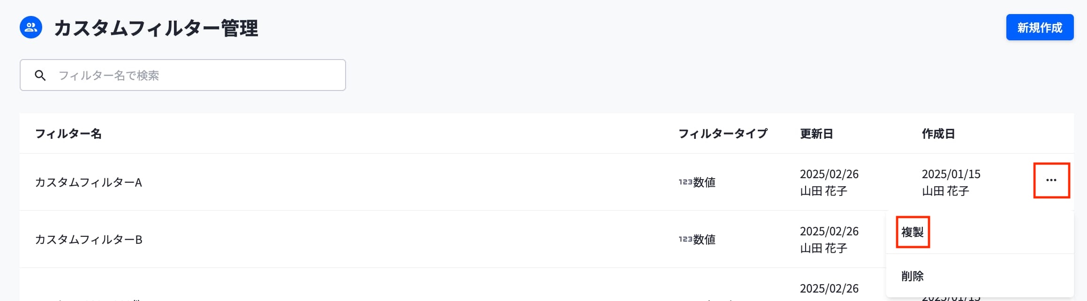This screenshot has width=1087, height=301.
Task: Click the 2025/02/26 updated date of カスタムフィルターB
Action: pos(829,232)
